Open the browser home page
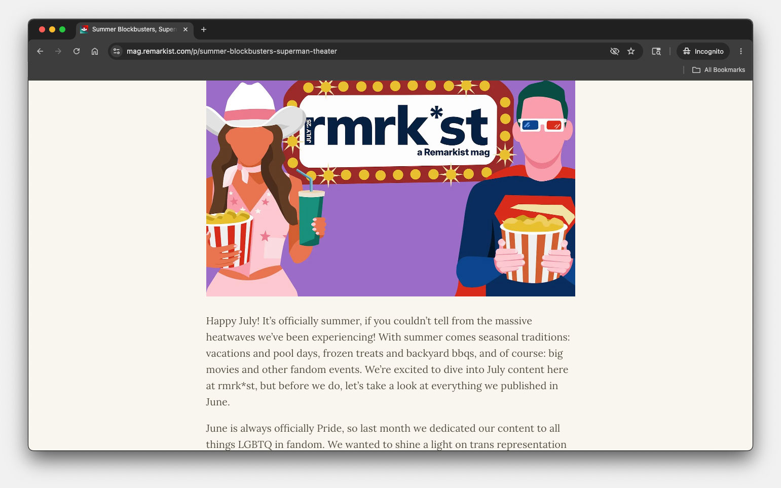 [x=95, y=51]
